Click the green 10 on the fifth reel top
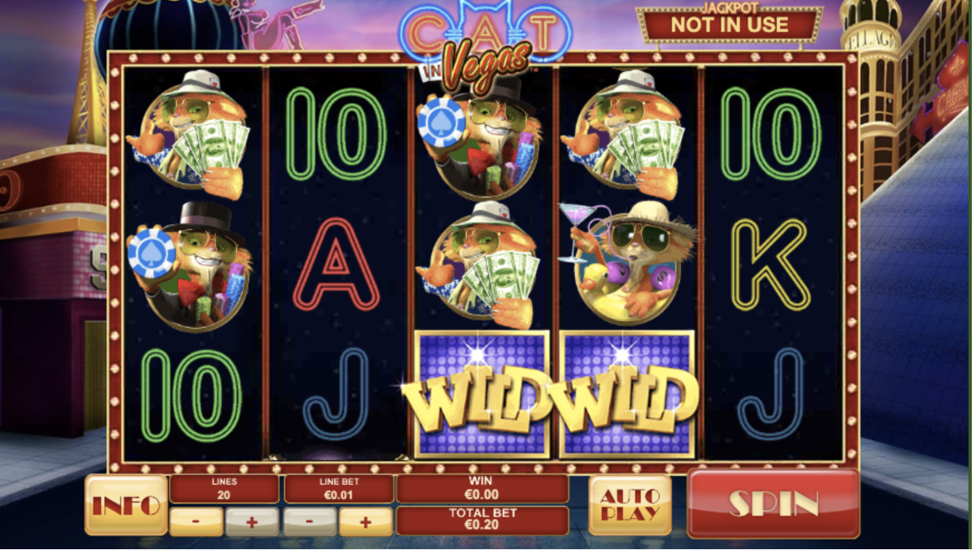 [x=770, y=134]
